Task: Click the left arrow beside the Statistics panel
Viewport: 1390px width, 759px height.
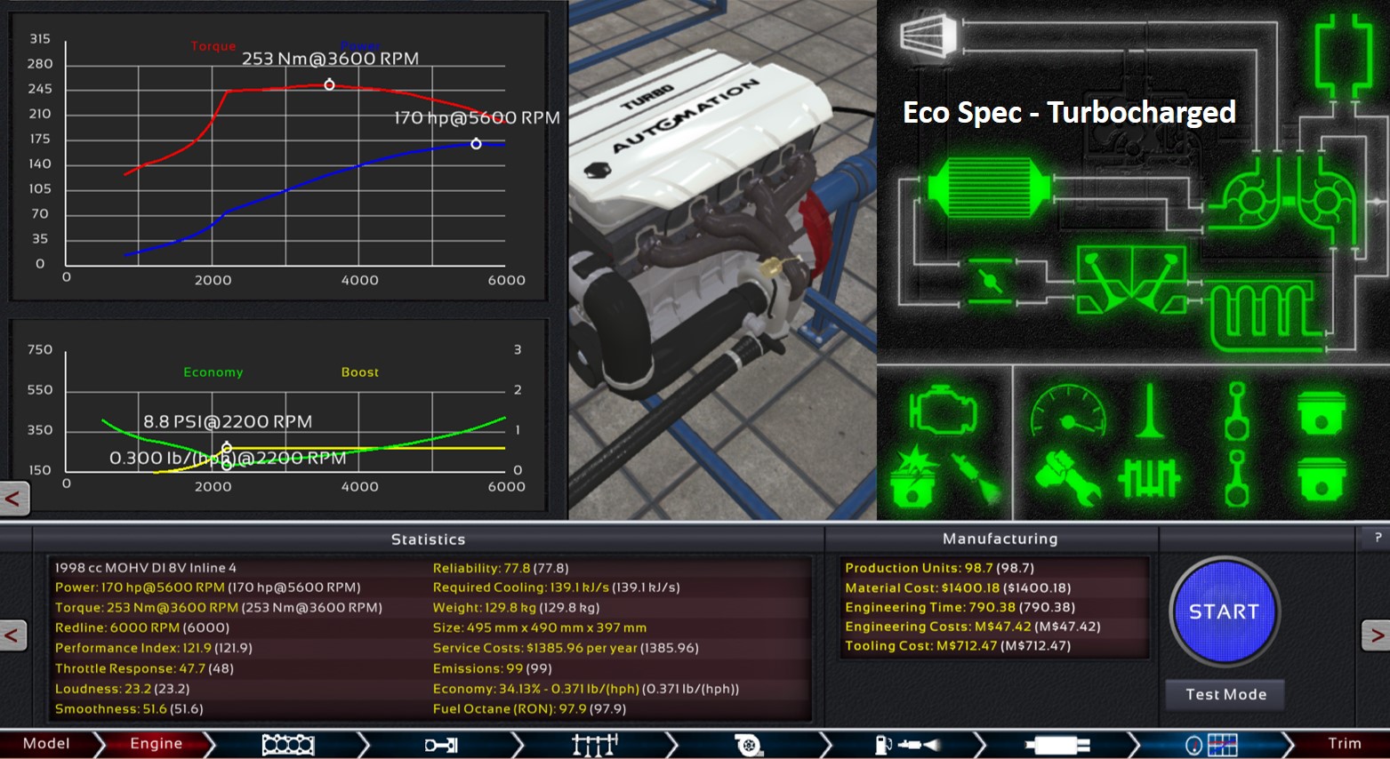Action: coord(12,635)
